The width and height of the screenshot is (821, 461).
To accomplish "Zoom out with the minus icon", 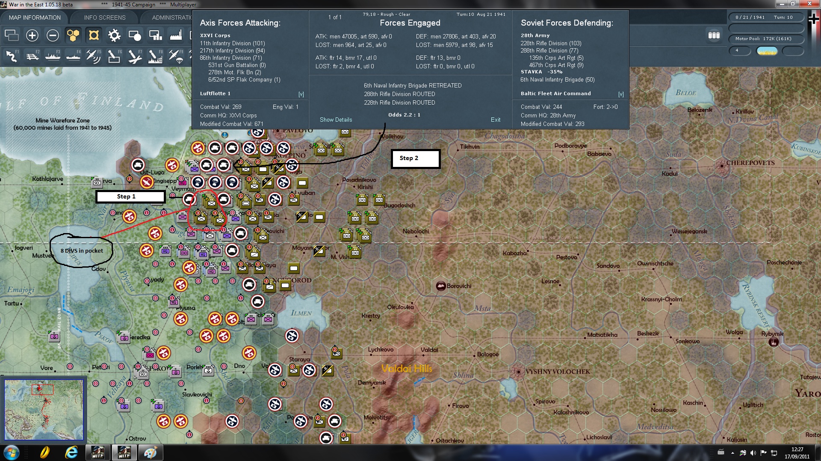I will point(53,35).
